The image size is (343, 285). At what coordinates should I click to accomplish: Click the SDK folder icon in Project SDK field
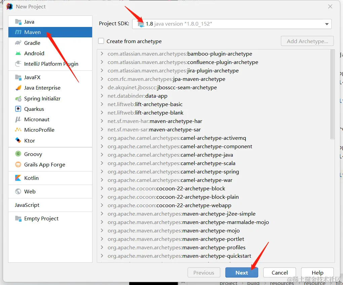141,24
